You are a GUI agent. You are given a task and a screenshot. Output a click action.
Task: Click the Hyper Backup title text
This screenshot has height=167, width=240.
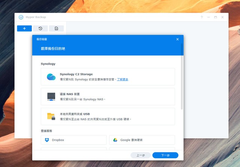click(36, 17)
